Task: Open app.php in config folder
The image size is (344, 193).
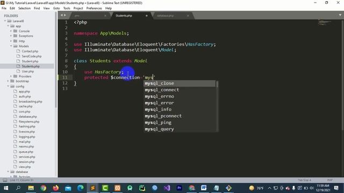Action: pyautogui.click(x=24, y=92)
